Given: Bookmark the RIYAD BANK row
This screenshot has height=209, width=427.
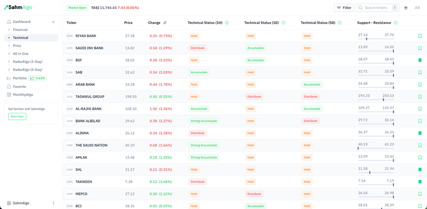Looking at the screenshot, I should (420, 36).
